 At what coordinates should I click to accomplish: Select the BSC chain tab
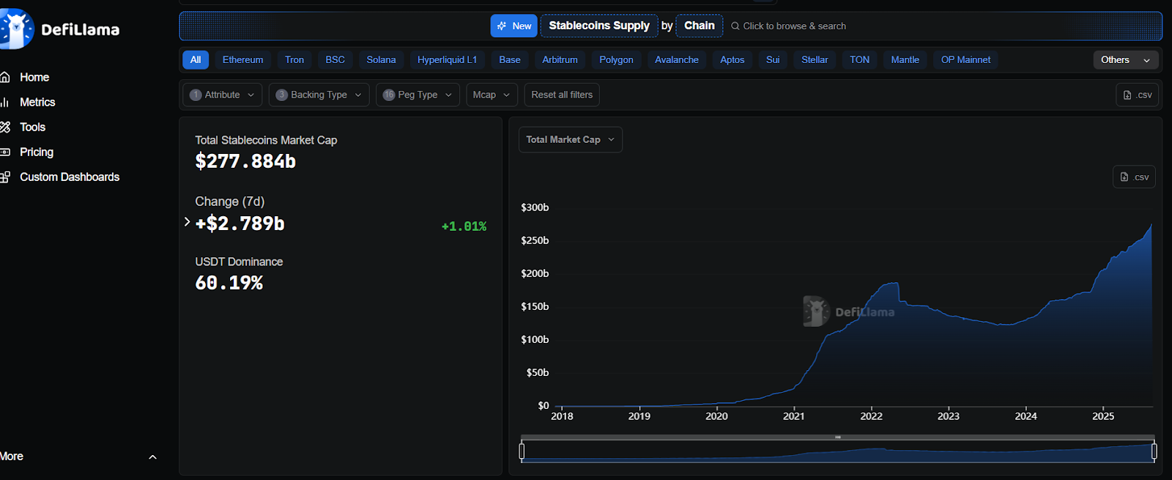click(335, 59)
